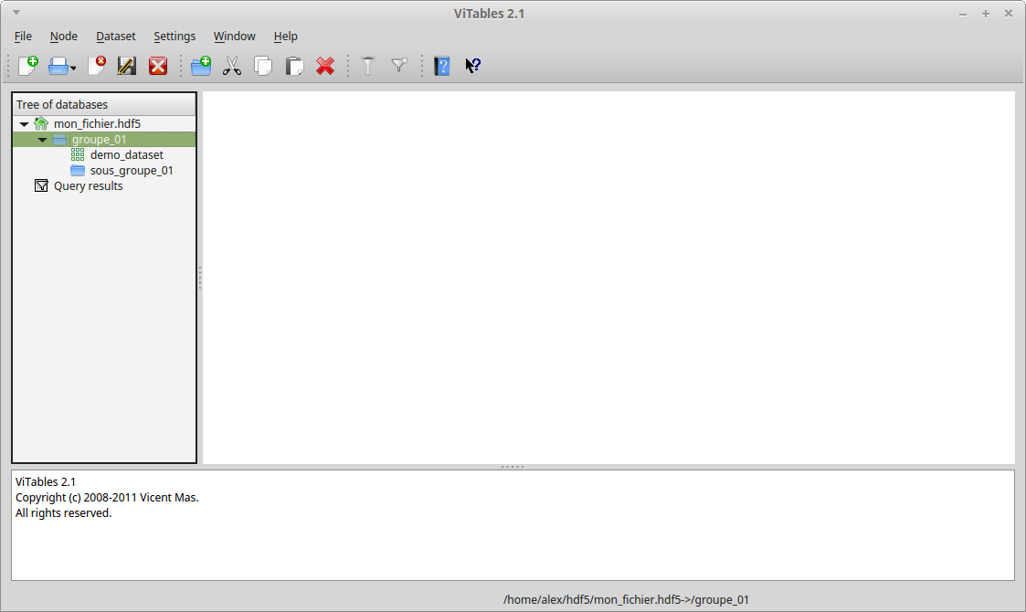Click the New File toolbar icon
Image resolution: width=1026 pixels, height=612 pixels.
[x=28, y=66]
